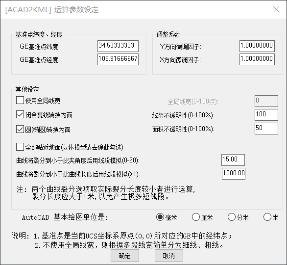Click the note line 裂分长度应大于1米
The width and height of the screenshot is (287, 265).
(100, 196)
